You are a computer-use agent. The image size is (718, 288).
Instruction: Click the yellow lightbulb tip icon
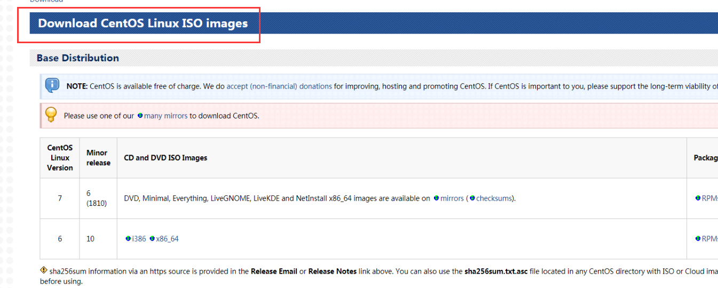[x=51, y=115]
